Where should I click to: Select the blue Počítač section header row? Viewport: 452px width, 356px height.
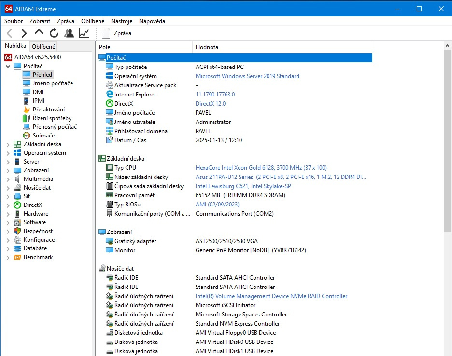click(235, 57)
